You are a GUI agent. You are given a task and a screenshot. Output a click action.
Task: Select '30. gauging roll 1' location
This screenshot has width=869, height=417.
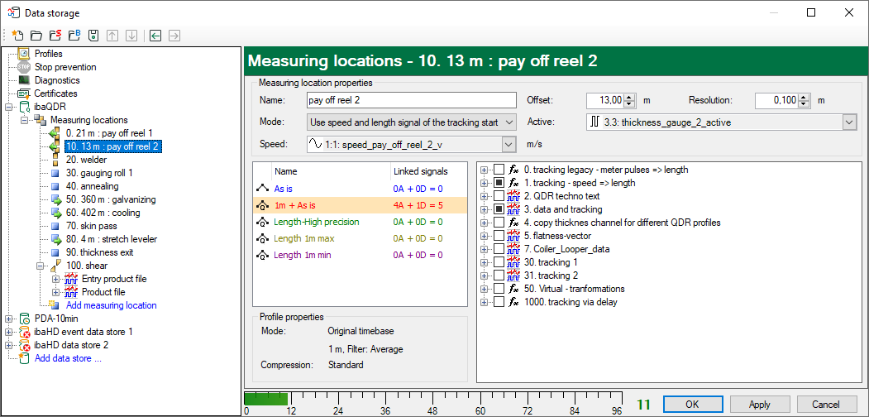coord(99,173)
